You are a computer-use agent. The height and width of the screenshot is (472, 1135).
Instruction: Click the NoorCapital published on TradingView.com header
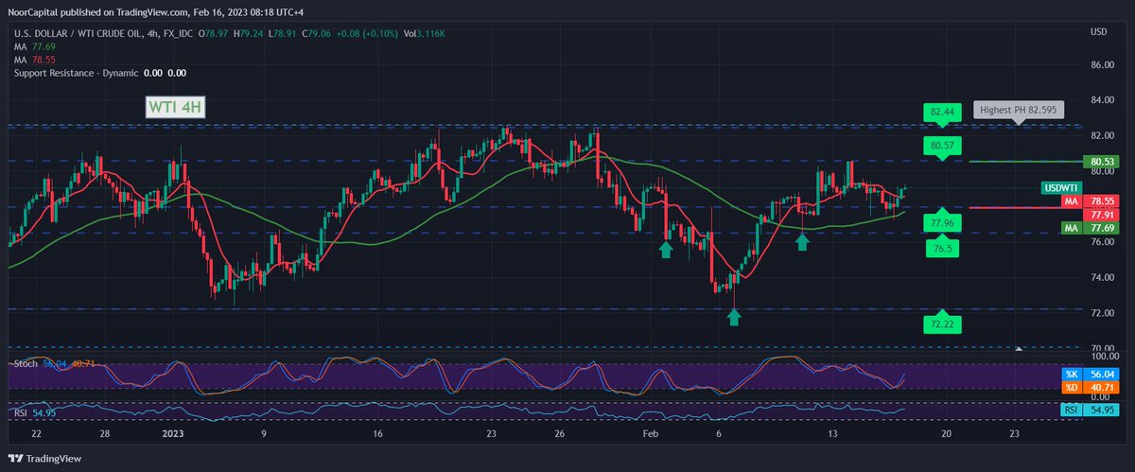tap(158, 12)
